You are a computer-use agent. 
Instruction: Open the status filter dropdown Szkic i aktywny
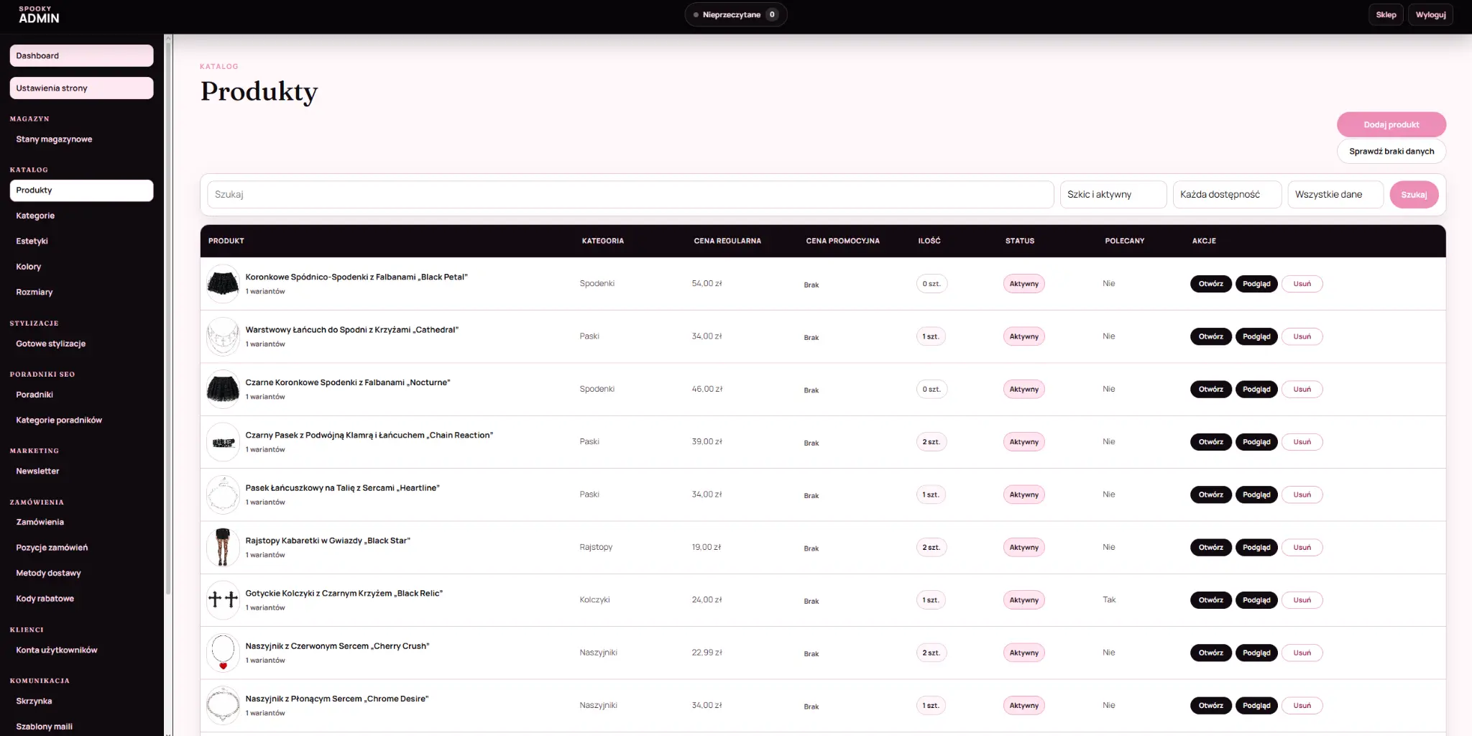pyautogui.click(x=1113, y=195)
